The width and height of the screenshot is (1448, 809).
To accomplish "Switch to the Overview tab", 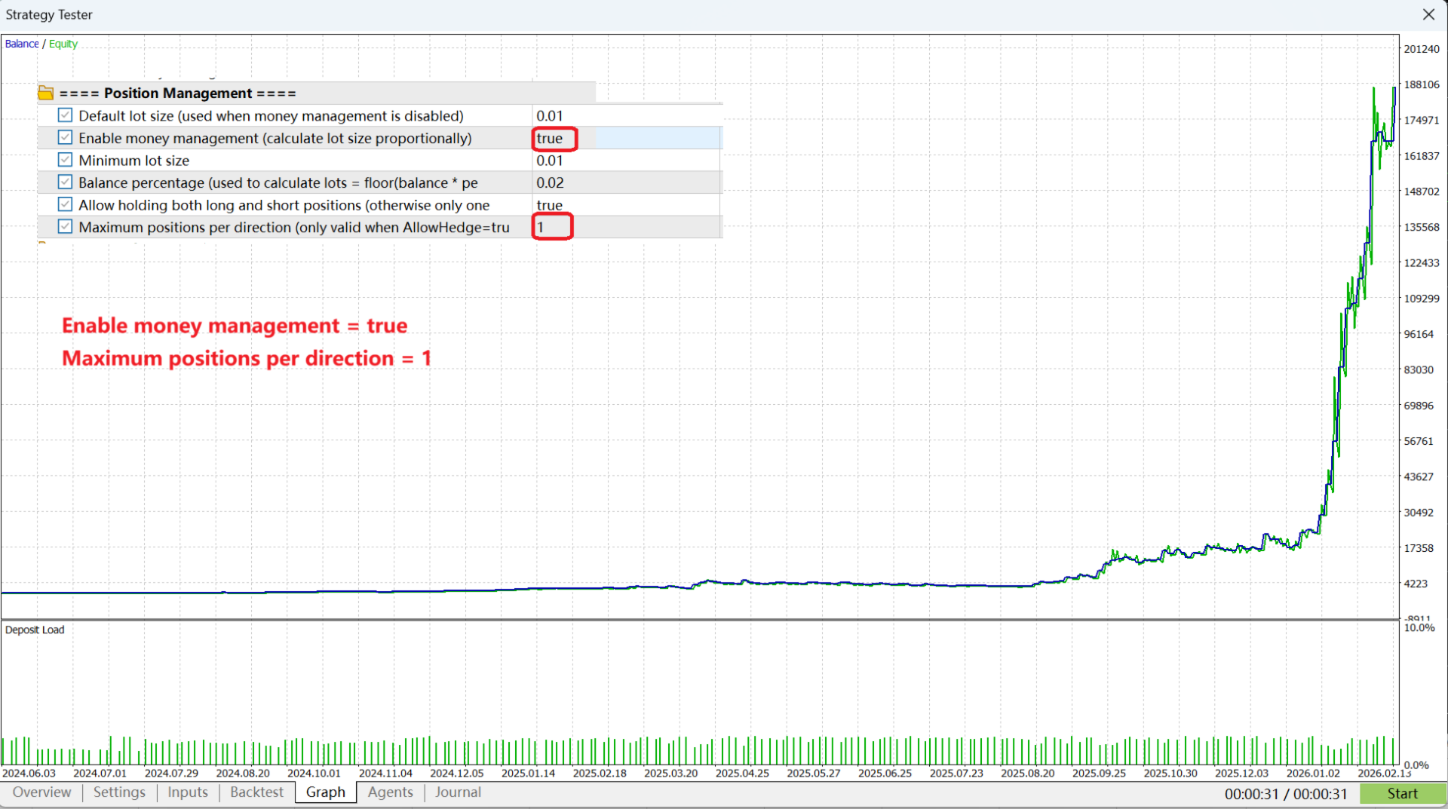I will click(41, 792).
